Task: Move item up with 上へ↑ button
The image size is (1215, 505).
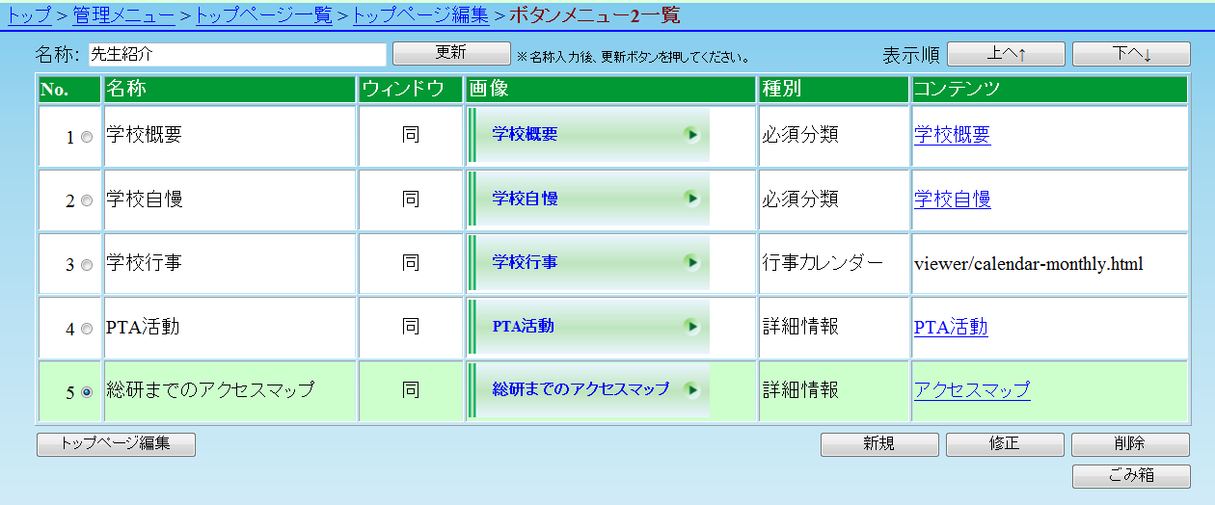Action: tap(1006, 54)
